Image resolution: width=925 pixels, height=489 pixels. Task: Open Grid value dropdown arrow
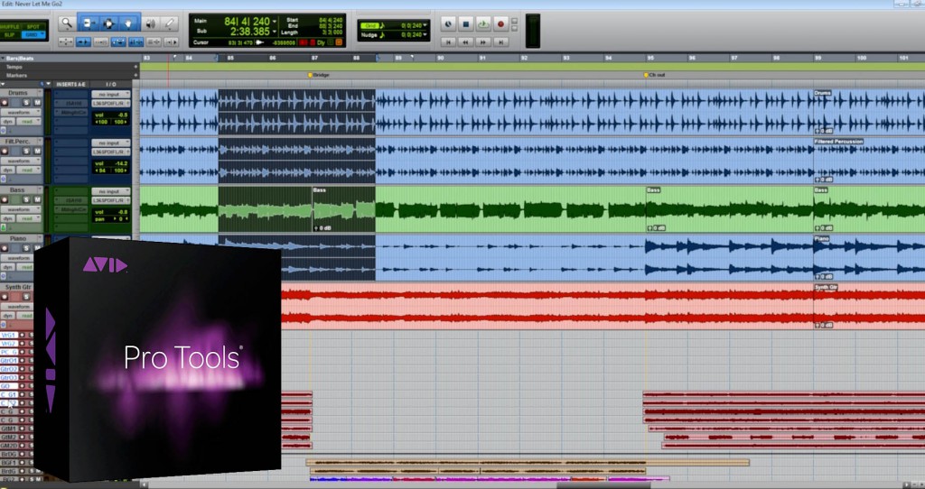pyautogui.click(x=426, y=26)
